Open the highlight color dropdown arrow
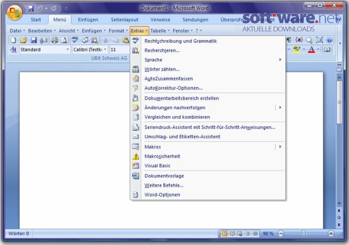 pos(304,49)
